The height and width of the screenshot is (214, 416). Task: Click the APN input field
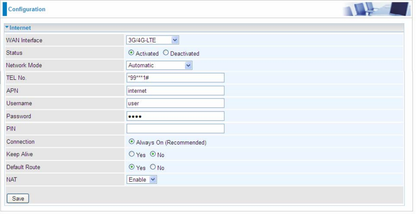coord(175,90)
